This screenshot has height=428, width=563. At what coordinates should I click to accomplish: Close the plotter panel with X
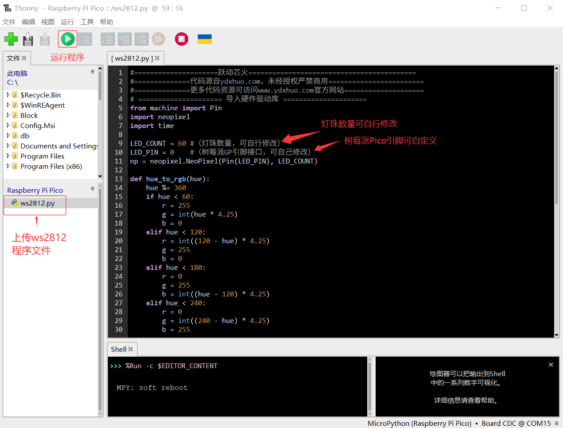coord(551,365)
